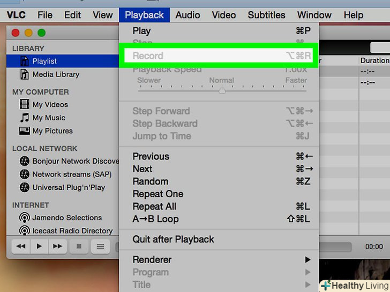This screenshot has width=390, height=292.
Task: Open the VLC application menu
Action: tap(16, 15)
